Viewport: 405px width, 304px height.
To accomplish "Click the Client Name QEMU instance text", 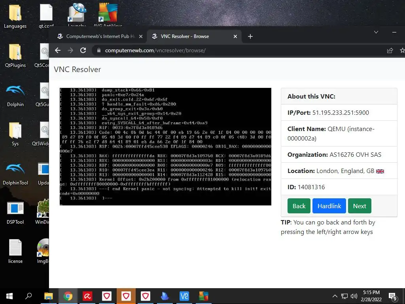I will point(331,134).
